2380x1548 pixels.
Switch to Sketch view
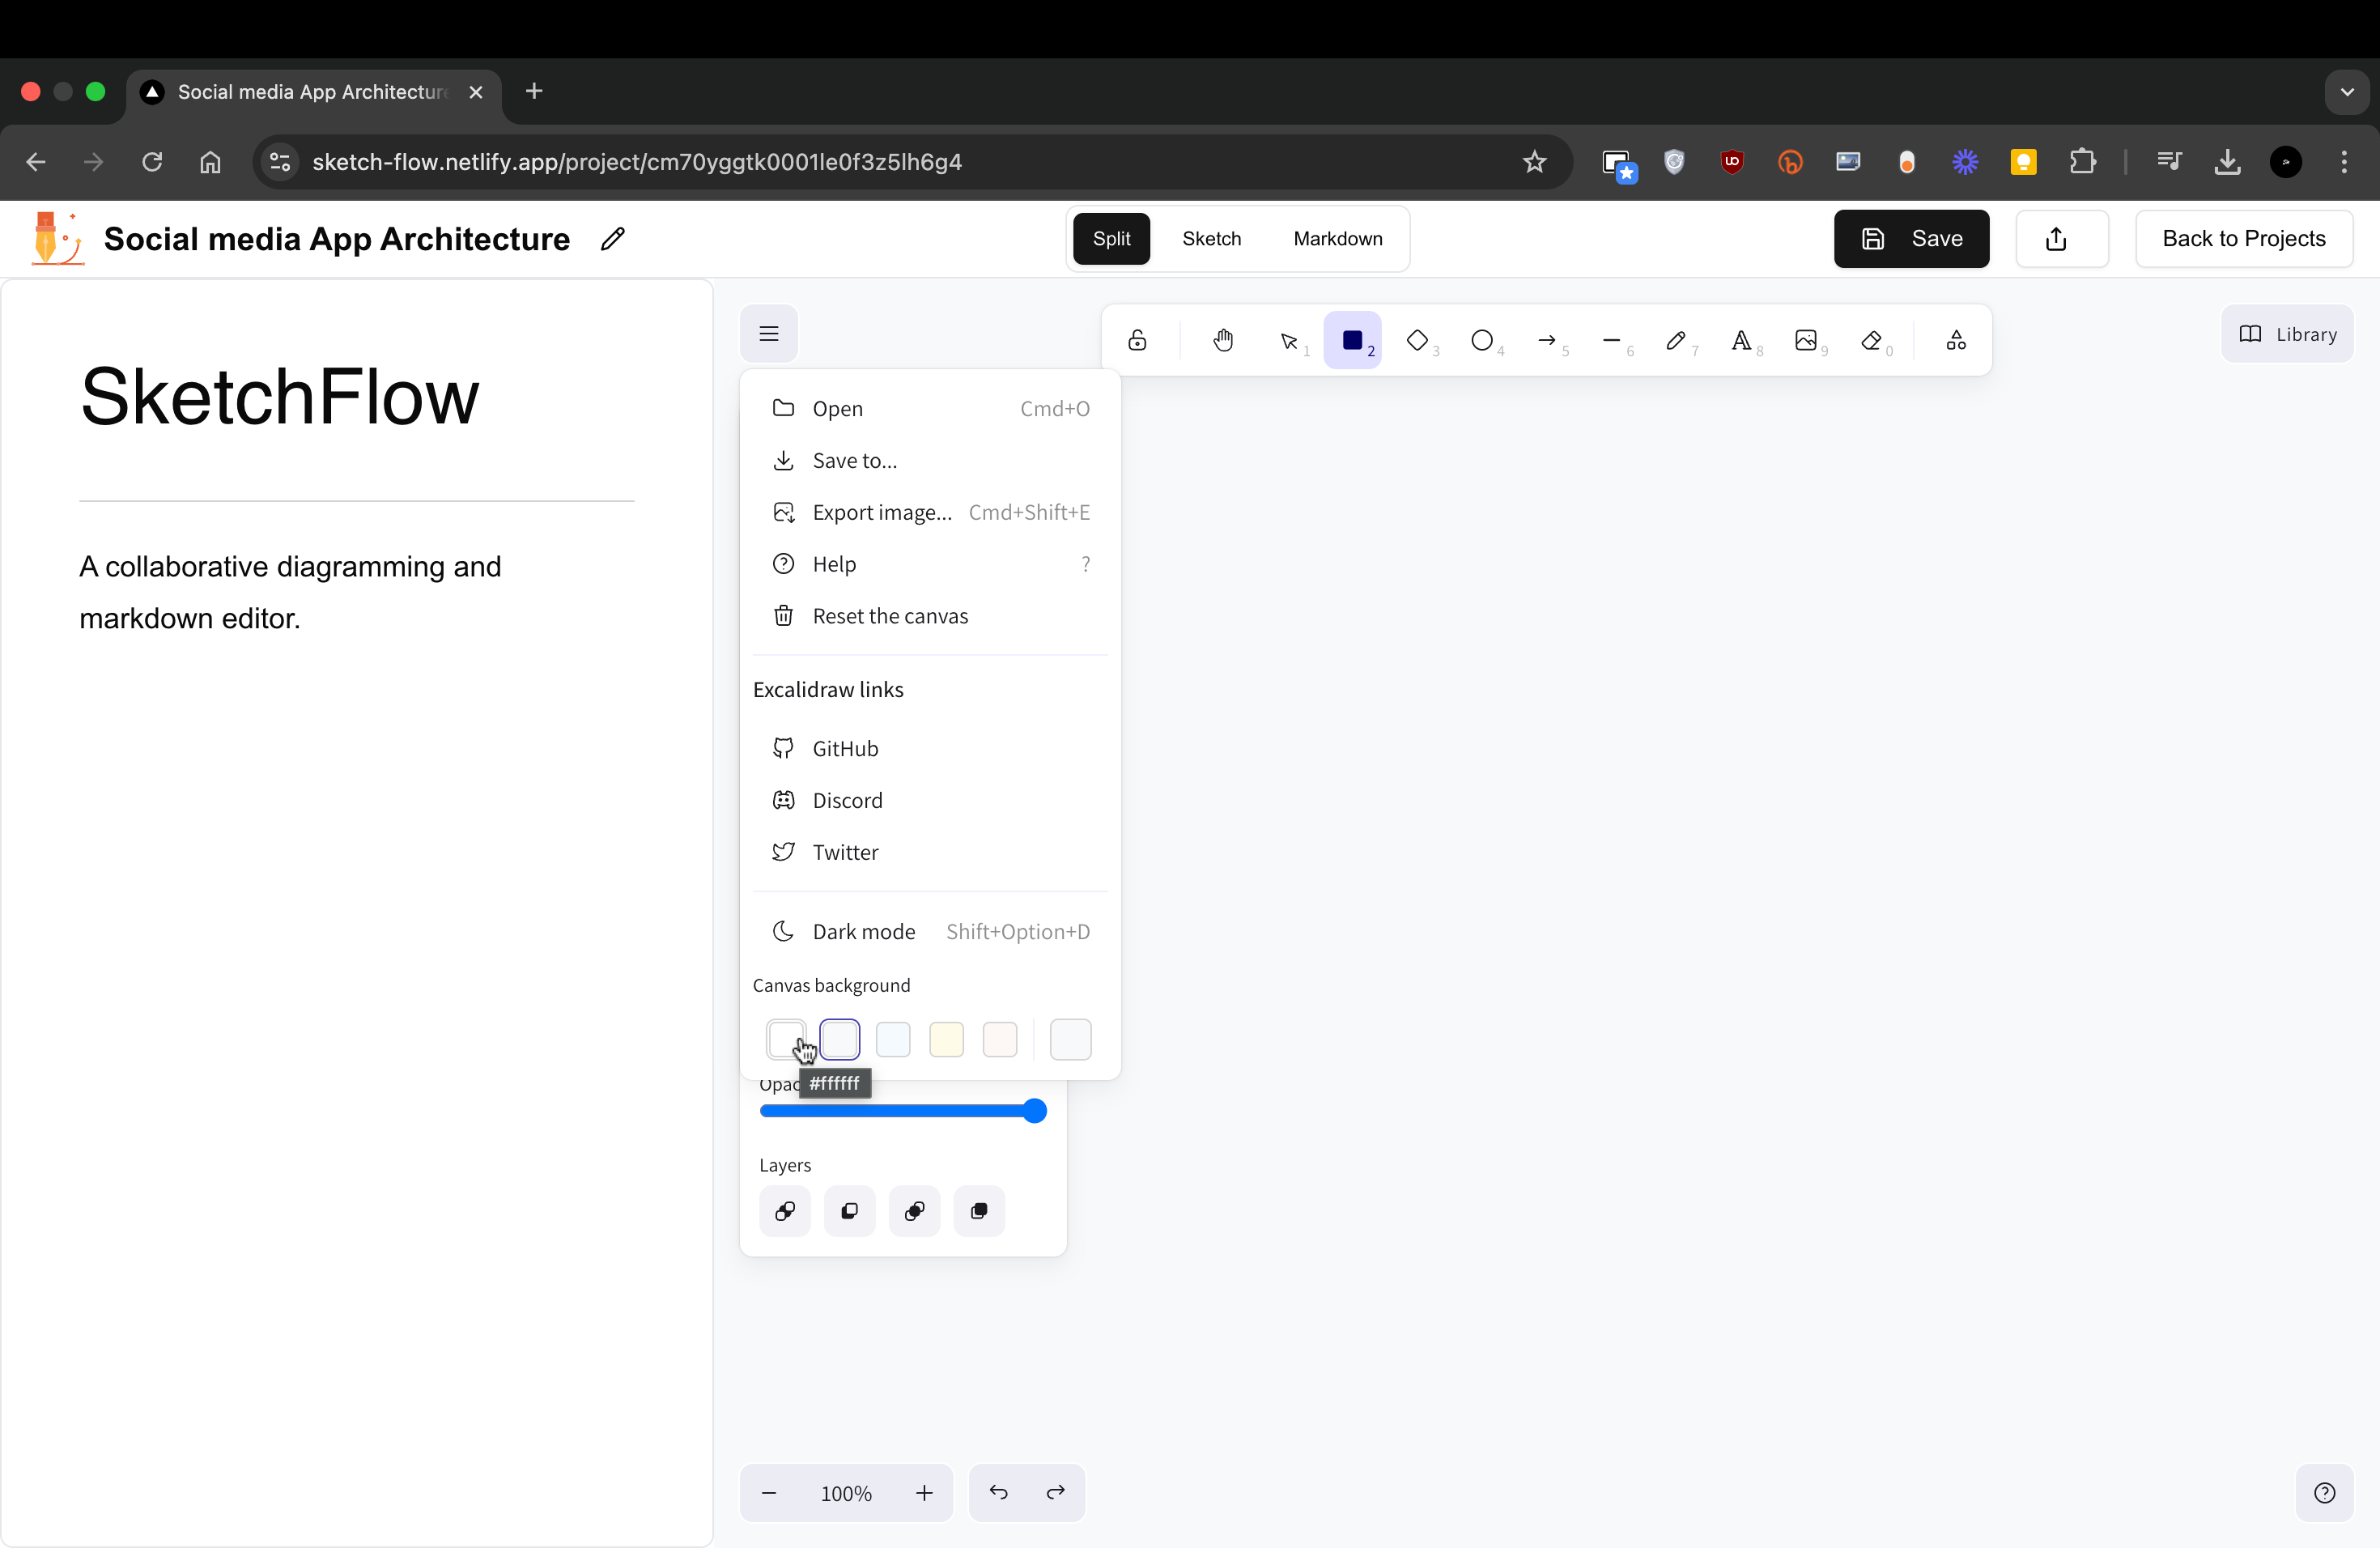point(1211,238)
